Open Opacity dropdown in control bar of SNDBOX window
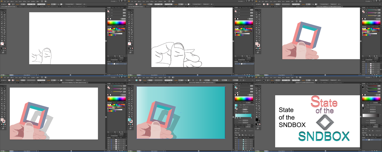 [x=311, y=80]
